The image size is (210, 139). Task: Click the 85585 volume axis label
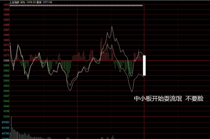(x=5, y=122)
